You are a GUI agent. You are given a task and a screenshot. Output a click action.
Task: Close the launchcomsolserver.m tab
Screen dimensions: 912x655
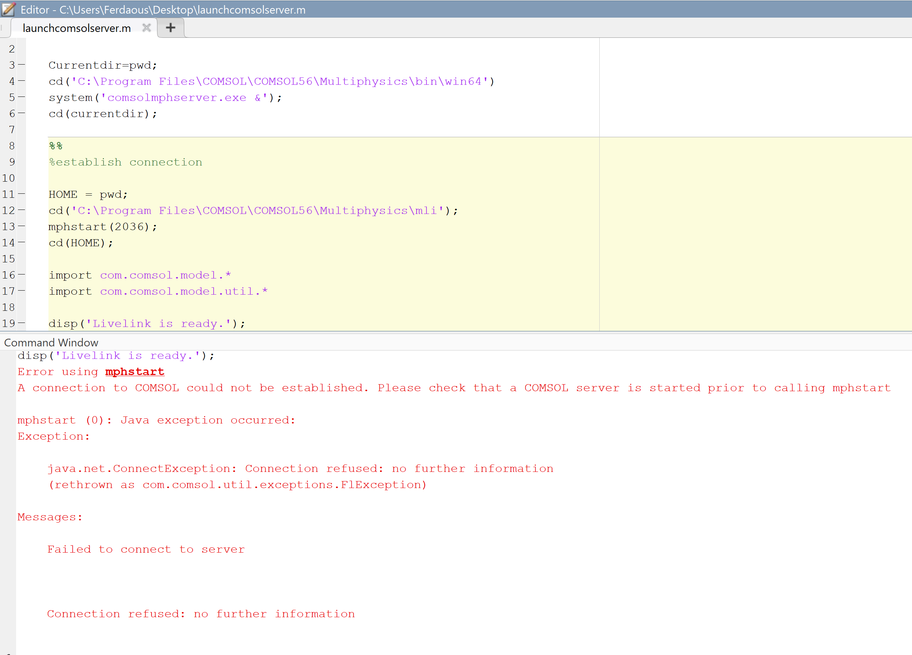(146, 28)
